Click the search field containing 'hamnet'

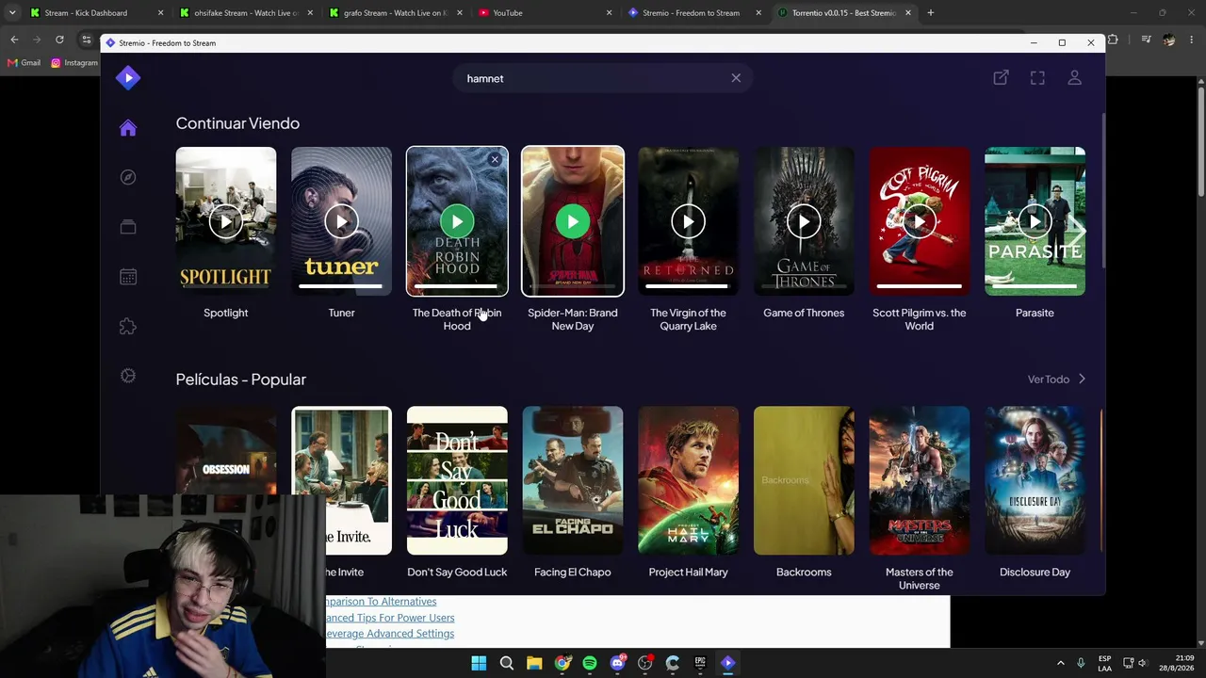pos(603,78)
